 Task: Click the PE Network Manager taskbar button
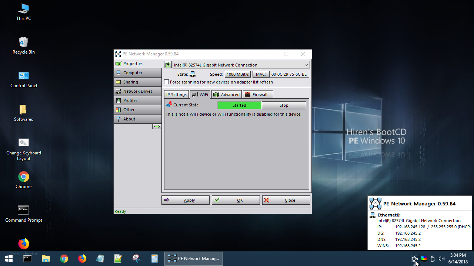194,259
